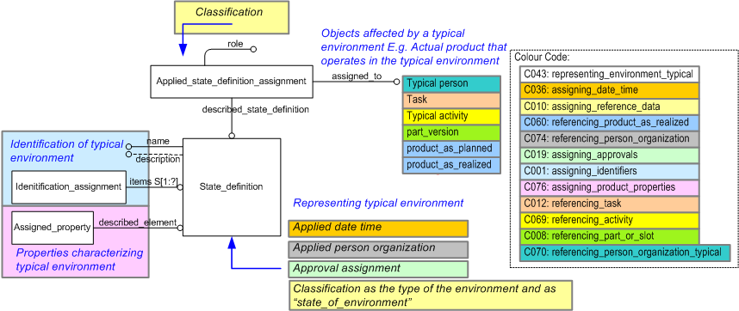Click legend entry C010: assigning_reference_data

tap(611, 107)
